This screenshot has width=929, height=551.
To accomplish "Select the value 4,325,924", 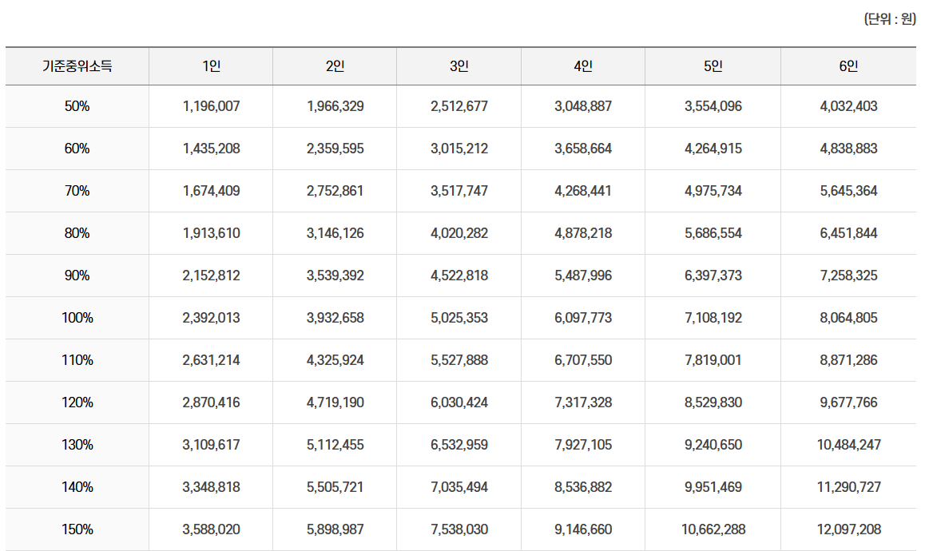I will coord(335,360).
